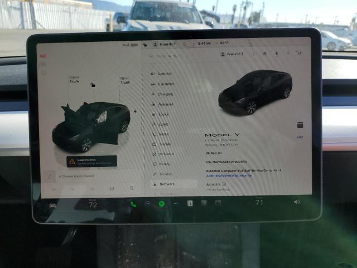Tap the download icon in settings header

coord(253,54)
